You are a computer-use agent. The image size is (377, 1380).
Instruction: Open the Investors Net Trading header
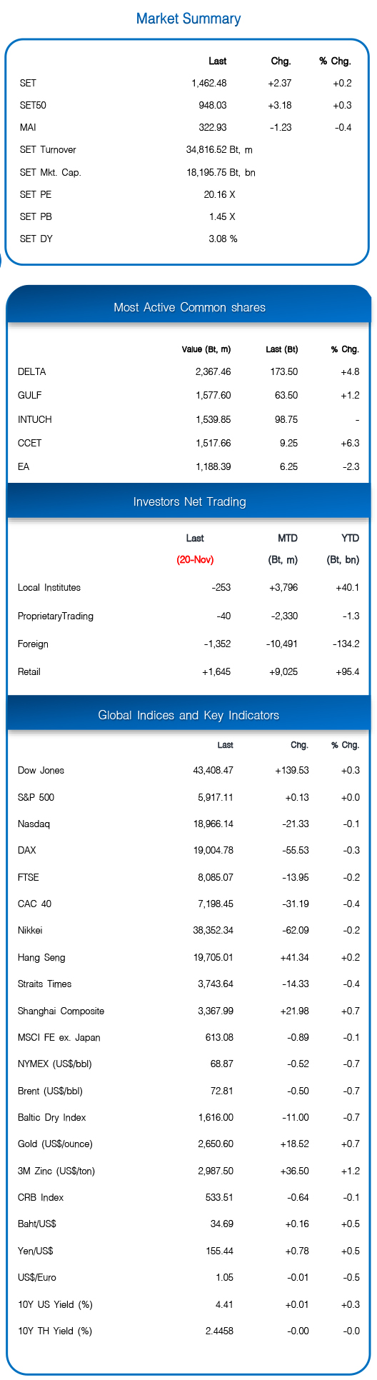[x=189, y=501]
